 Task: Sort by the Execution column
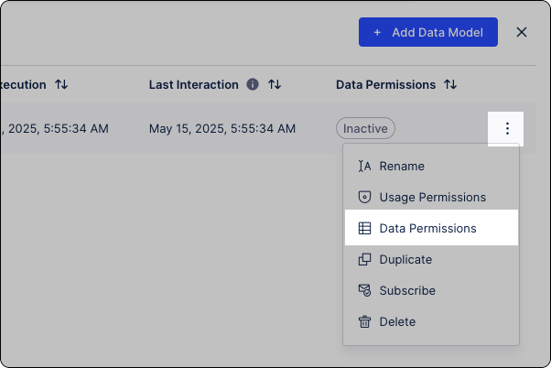tap(61, 84)
